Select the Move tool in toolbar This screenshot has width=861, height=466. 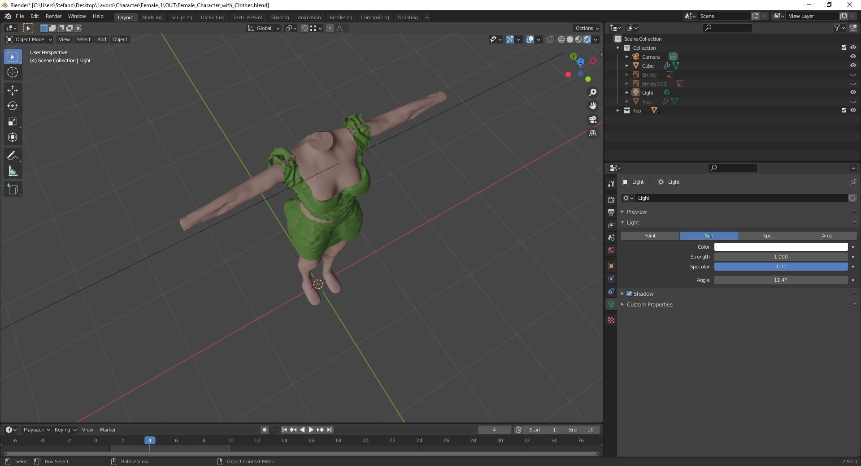click(x=13, y=91)
